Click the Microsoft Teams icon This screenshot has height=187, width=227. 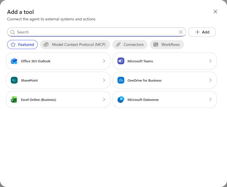pyautogui.click(x=121, y=61)
